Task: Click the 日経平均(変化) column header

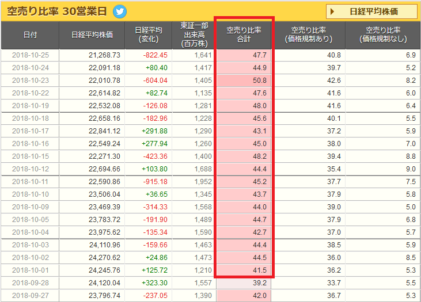Action: click(x=149, y=35)
